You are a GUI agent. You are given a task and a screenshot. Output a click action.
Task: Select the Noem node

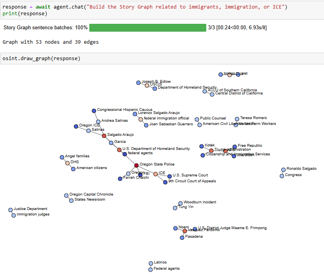coord(175,228)
